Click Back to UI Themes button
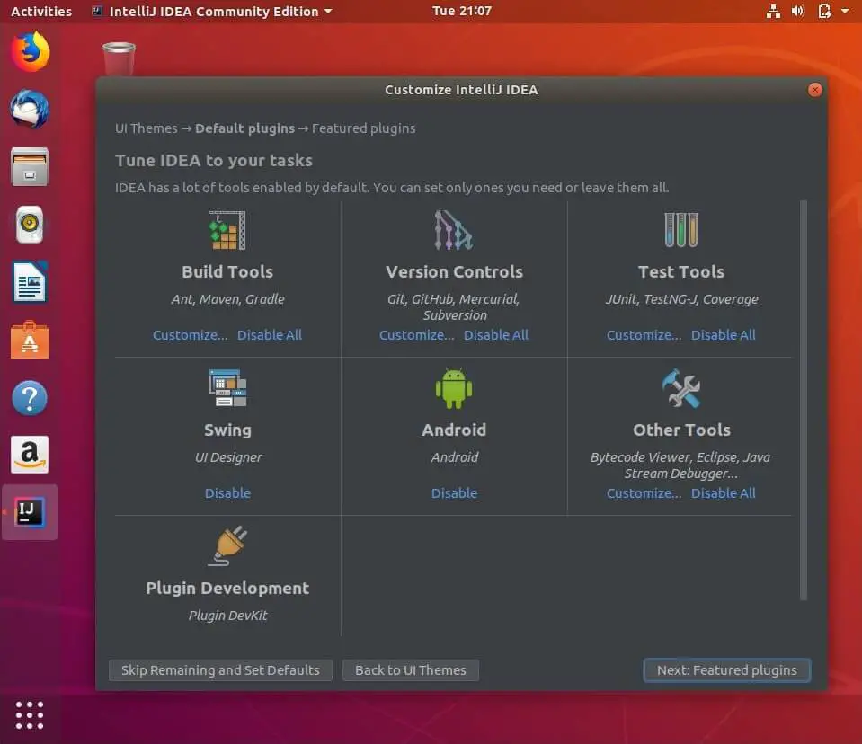The image size is (862, 744). (410, 669)
